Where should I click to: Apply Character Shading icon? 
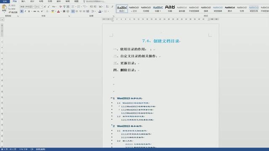pos(64,11)
